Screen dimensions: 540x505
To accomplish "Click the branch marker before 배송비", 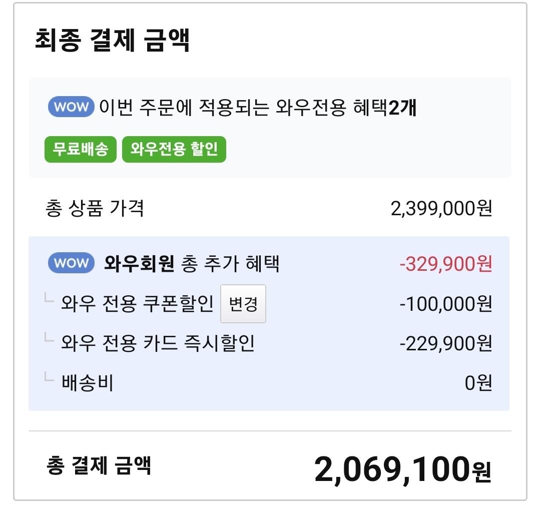I will coord(49,379).
